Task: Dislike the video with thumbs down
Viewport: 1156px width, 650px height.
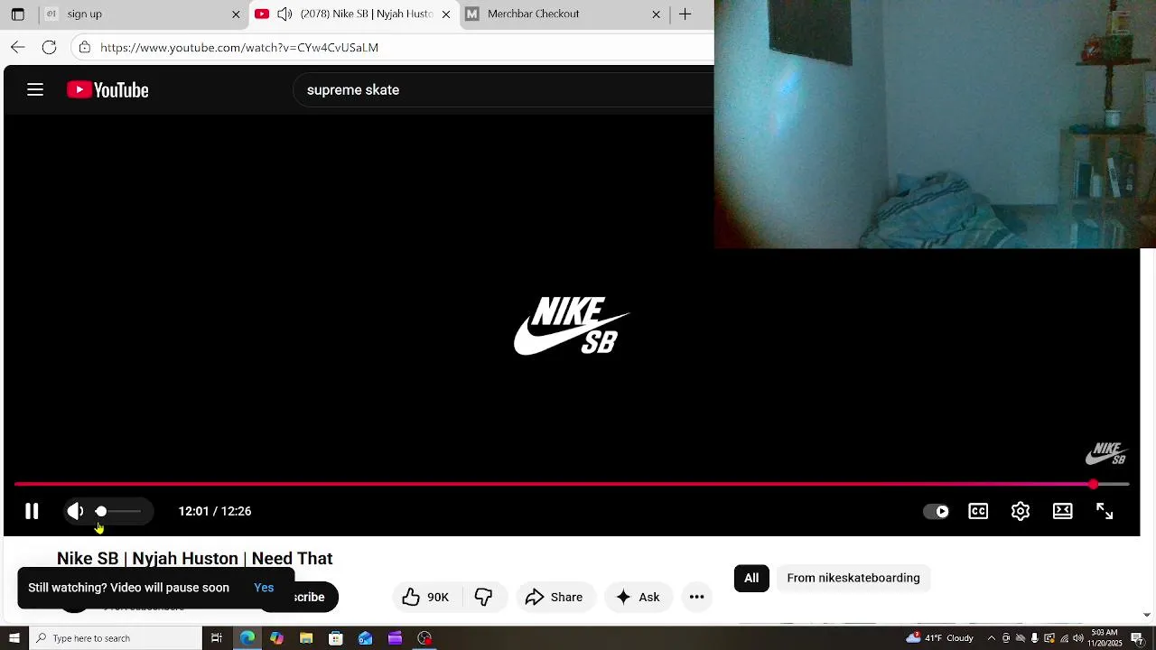Action: (x=484, y=597)
